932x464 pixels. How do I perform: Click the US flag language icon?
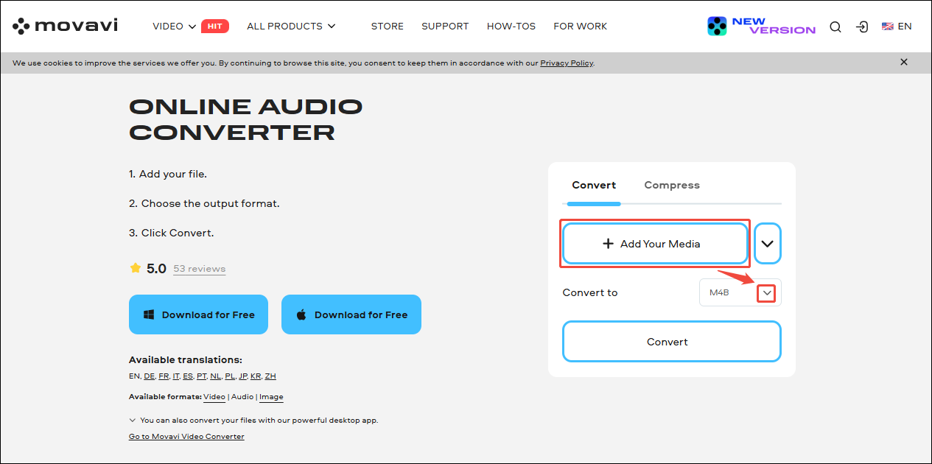[887, 26]
